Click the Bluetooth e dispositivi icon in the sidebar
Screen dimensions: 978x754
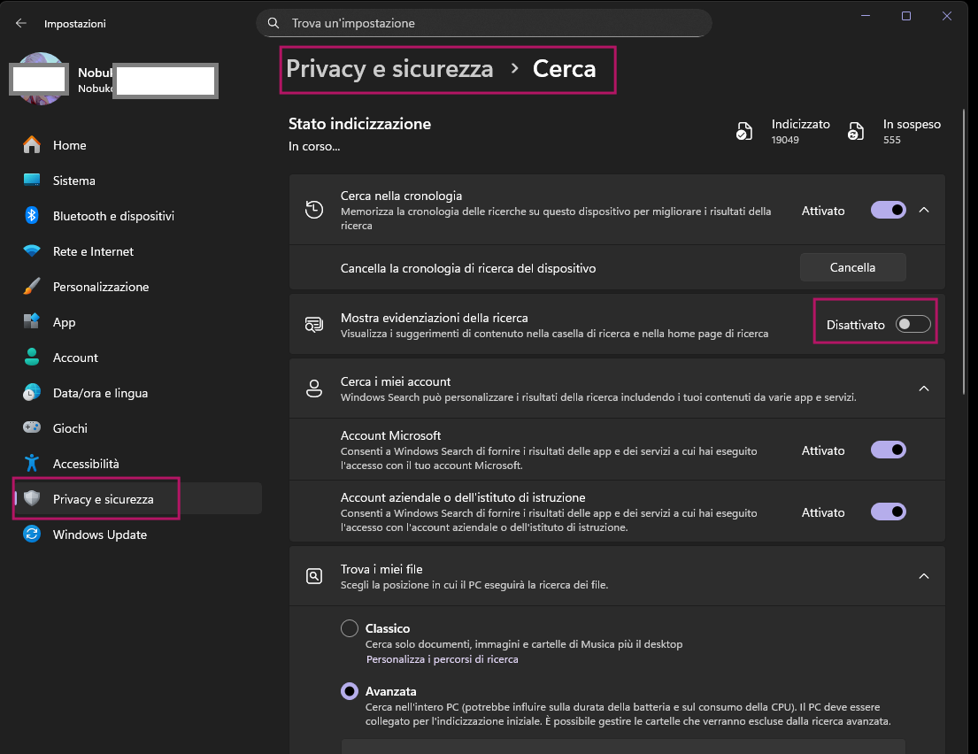32,215
